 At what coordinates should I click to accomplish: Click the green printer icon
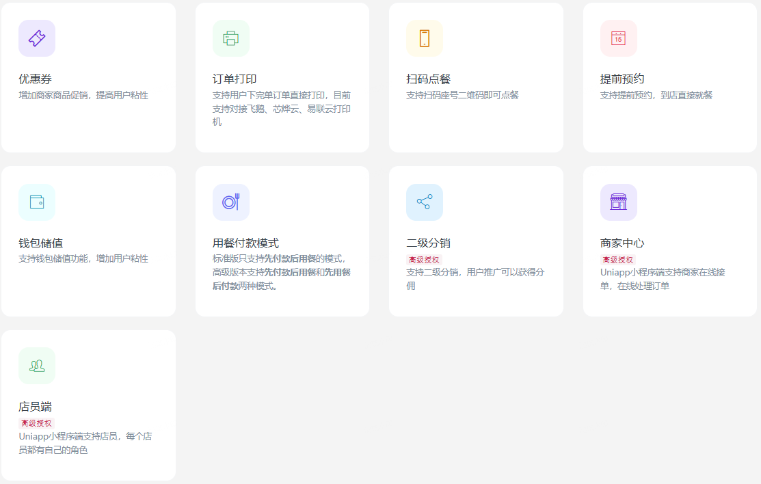click(231, 38)
